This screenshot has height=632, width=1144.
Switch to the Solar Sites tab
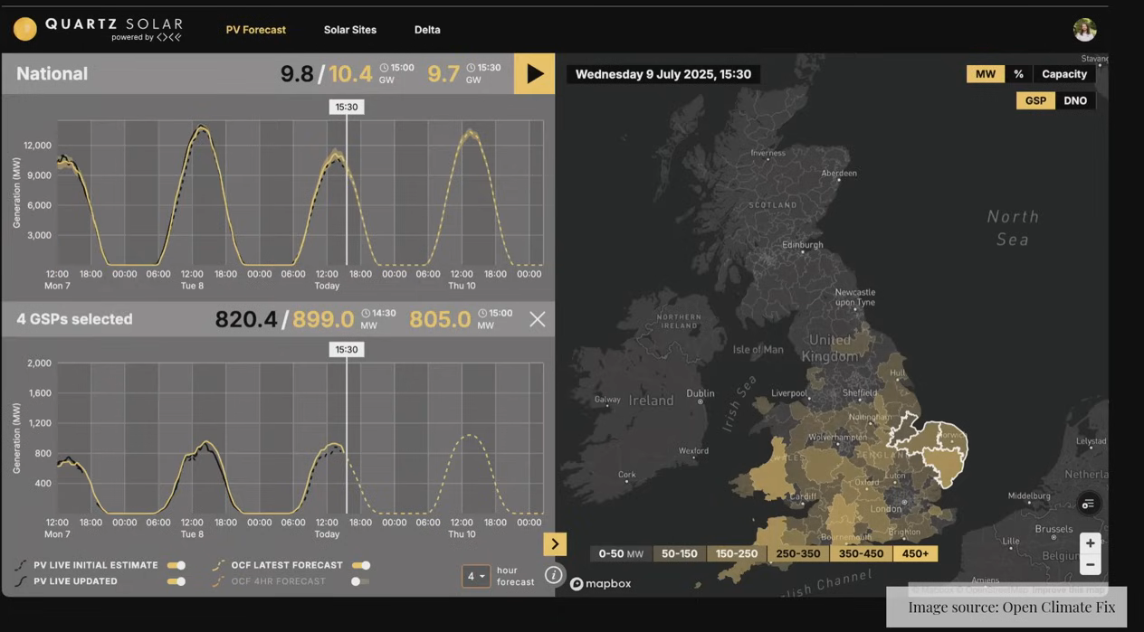coord(350,30)
